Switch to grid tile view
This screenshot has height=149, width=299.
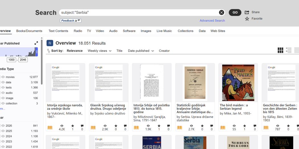pyautogui.click(x=280, y=50)
